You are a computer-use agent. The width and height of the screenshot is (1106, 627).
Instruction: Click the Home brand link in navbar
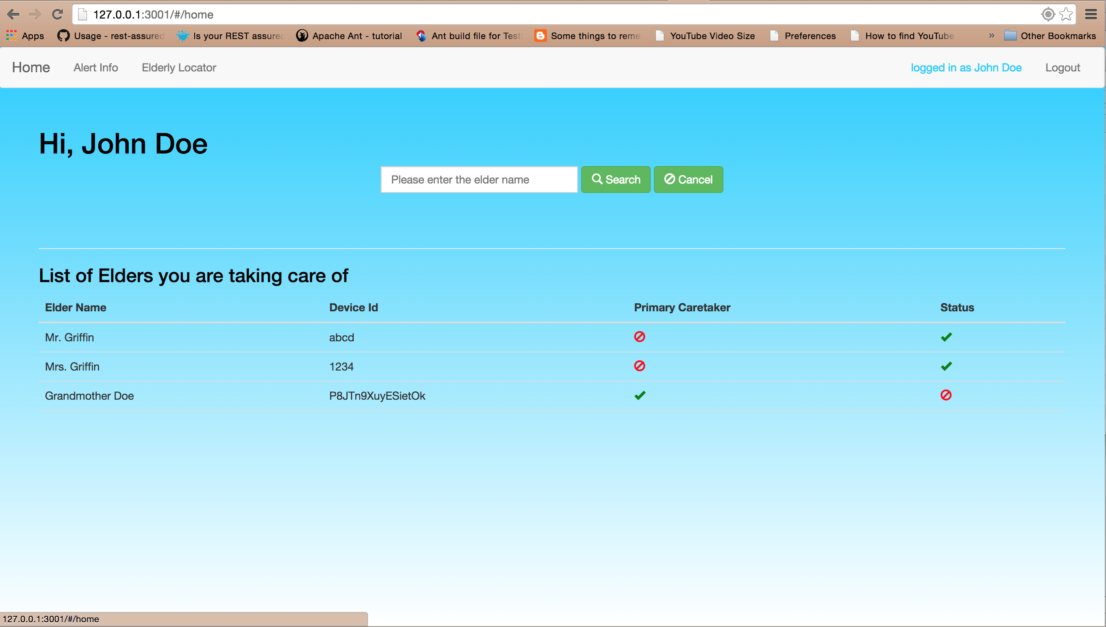point(31,67)
